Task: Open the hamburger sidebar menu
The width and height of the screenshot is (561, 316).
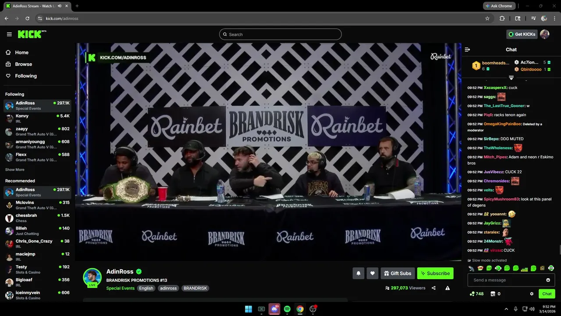Action: 9,34
